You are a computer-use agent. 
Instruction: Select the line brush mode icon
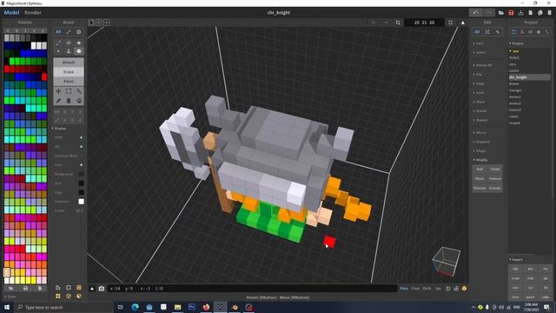[58, 43]
